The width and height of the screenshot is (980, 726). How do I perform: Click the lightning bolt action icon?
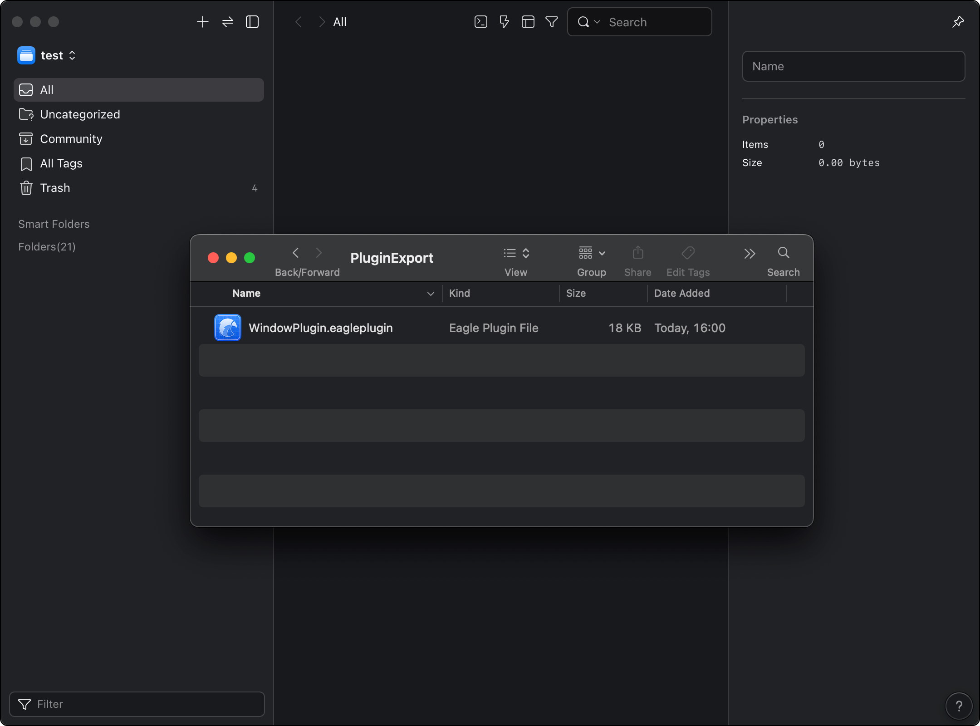pyautogui.click(x=504, y=22)
